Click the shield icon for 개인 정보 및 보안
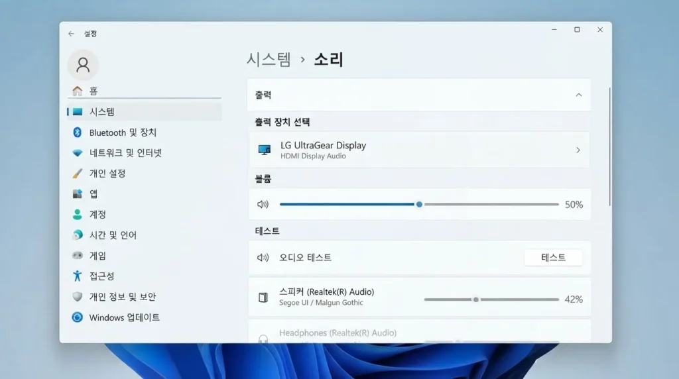This screenshot has height=379, width=679. pos(78,296)
